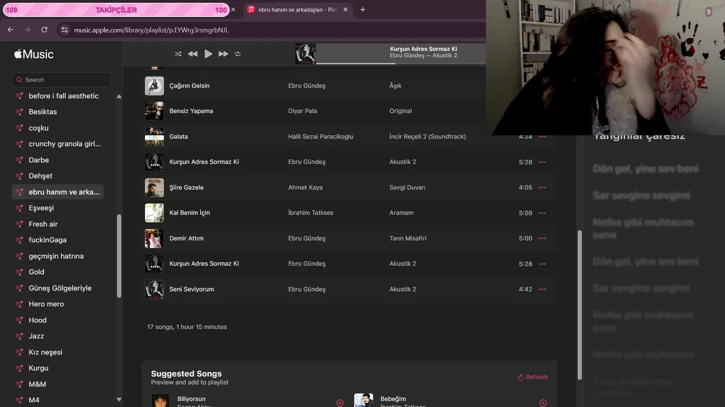Add Bebeğim to the playlist

[543, 402]
